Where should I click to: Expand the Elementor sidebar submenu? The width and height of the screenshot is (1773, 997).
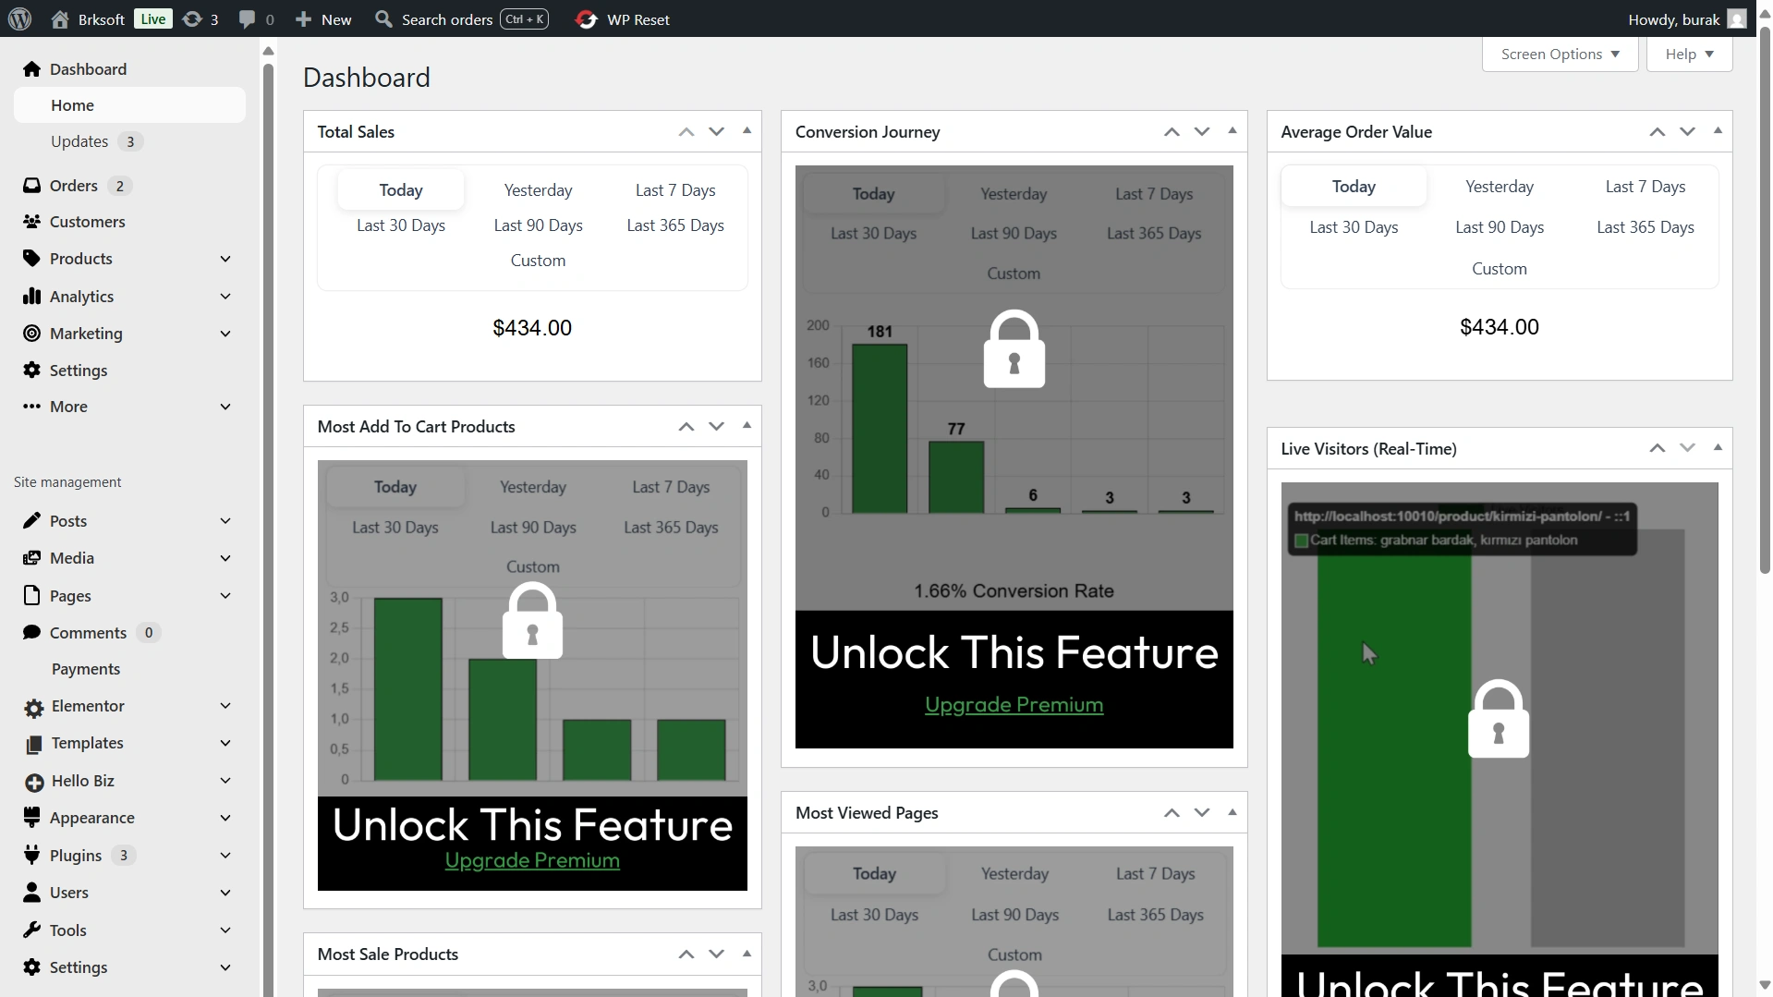(x=225, y=706)
